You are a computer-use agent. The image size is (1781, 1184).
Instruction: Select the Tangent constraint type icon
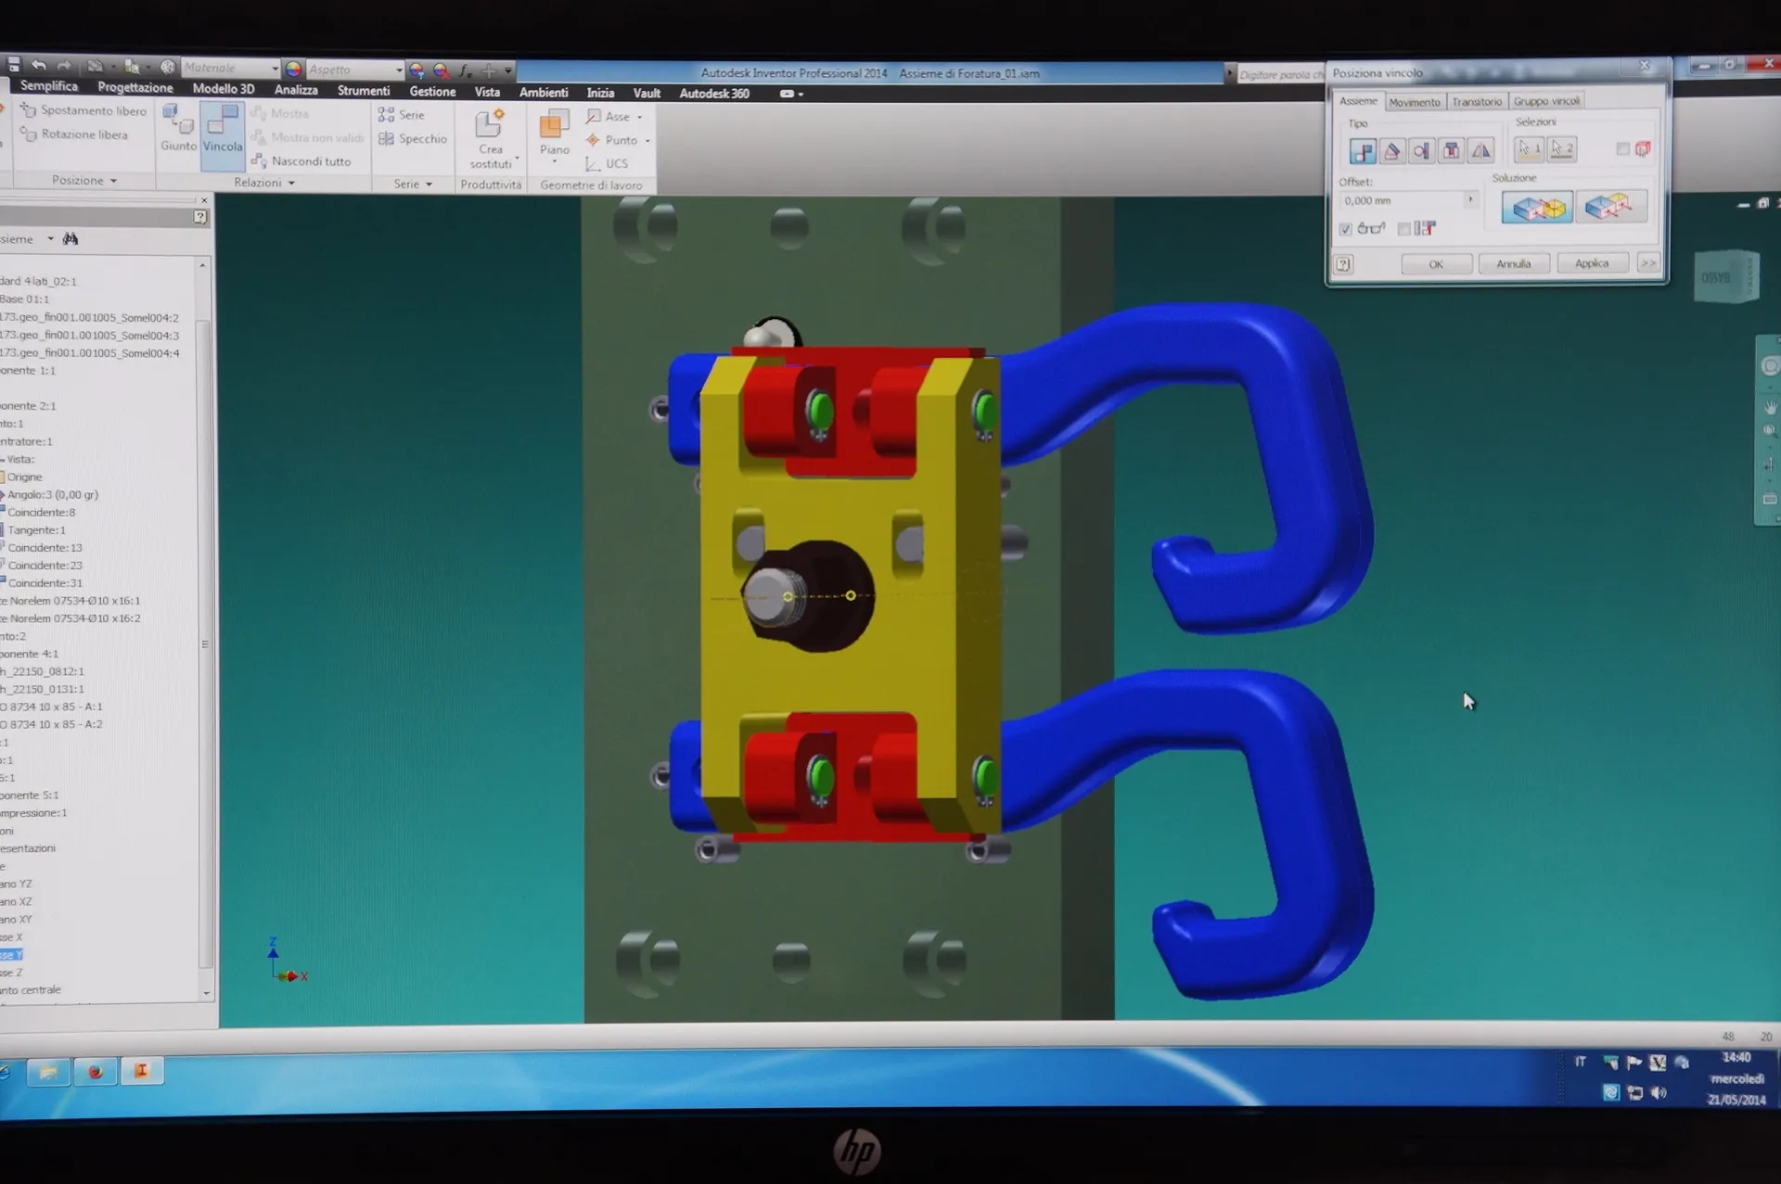(x=1421, y=150)
